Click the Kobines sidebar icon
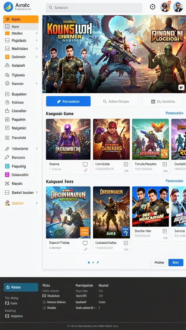Viewport: 186px width, 330px height. click(x=7, y=102)
